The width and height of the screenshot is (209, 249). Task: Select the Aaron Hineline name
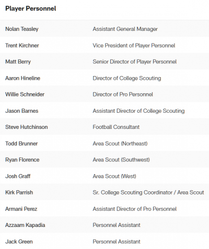click(22, 78)
